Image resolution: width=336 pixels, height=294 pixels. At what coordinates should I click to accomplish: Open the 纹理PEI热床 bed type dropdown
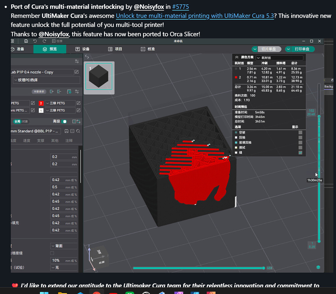pos(46,80)
